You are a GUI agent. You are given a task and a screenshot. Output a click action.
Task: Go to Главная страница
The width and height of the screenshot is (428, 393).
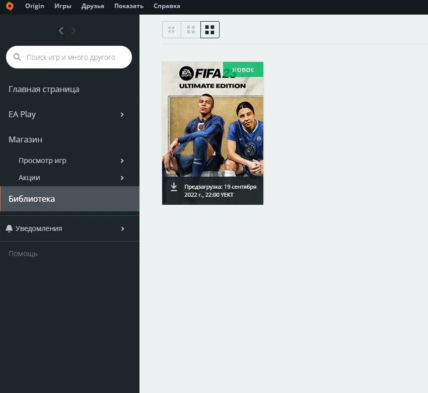pos(44,89)
